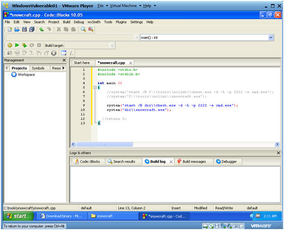Click the Step out debugger icon

pyautogui.click(x=47, y=53)
